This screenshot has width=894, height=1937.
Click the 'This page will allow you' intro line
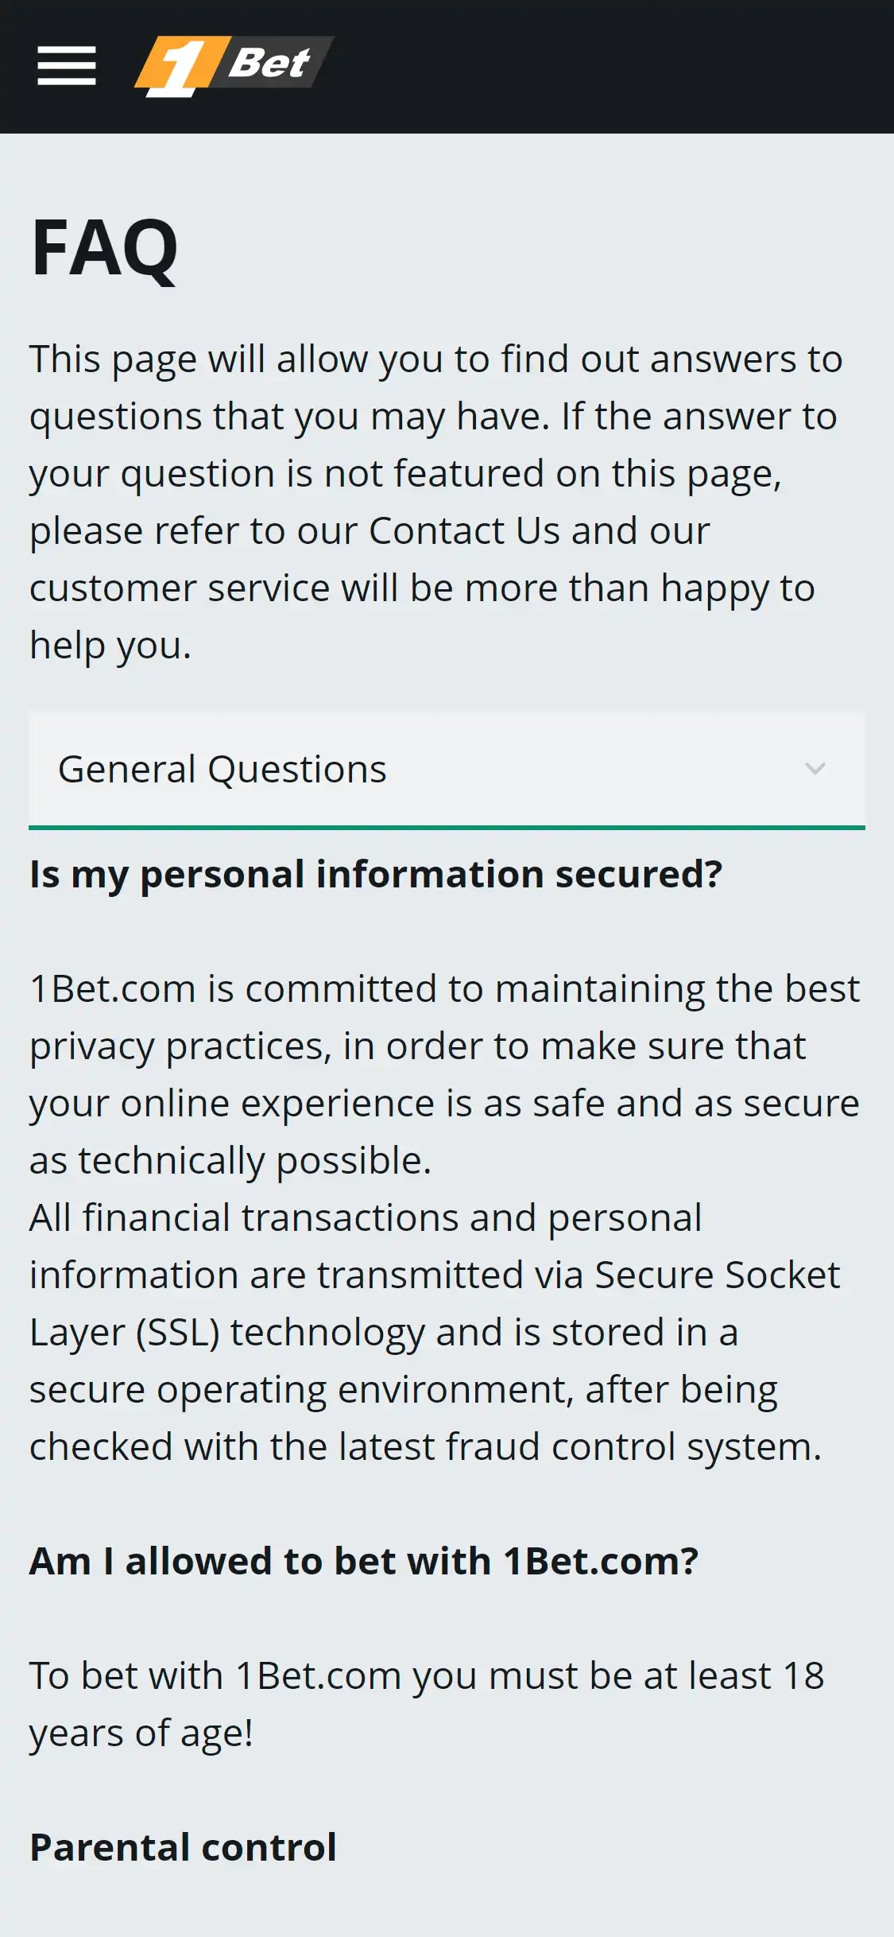coord(435,359)
